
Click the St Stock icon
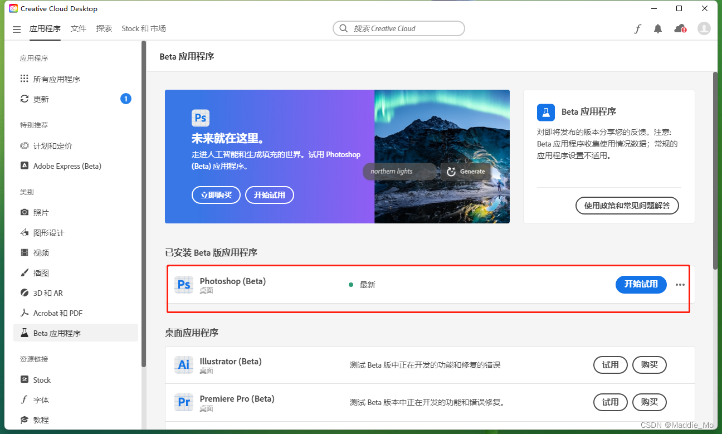pyautogui.click(x=24, y=380)
